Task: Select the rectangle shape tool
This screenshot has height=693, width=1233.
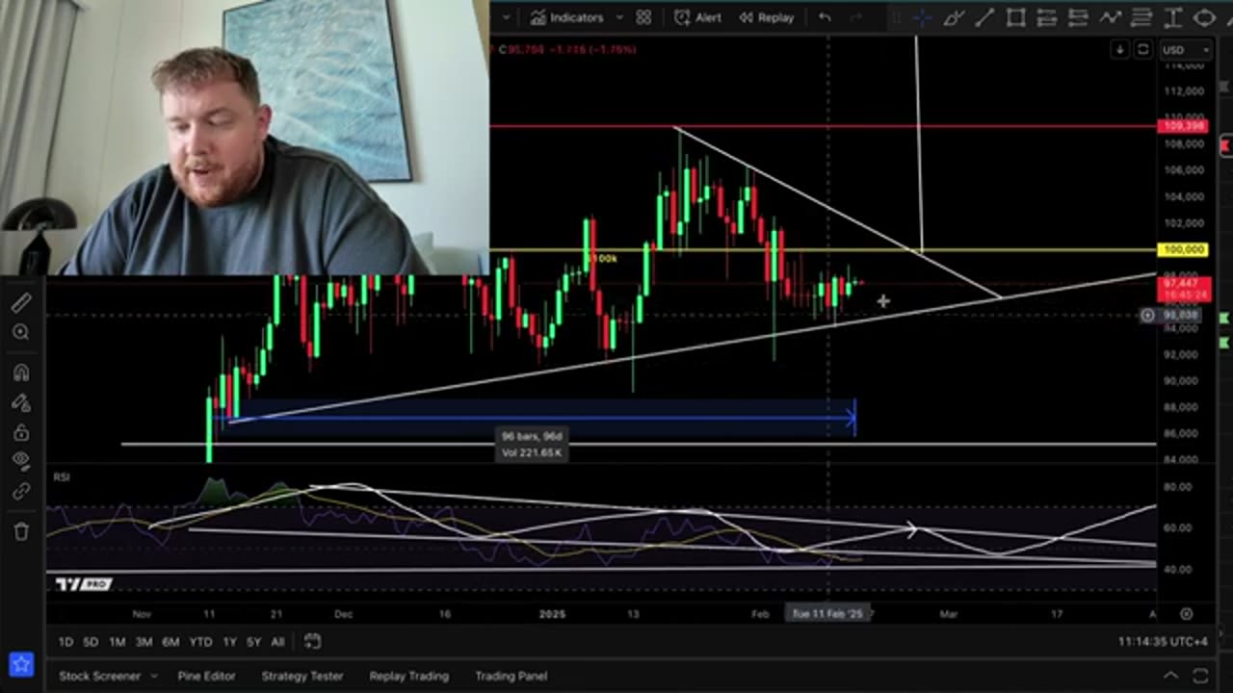Action: (1015, 17)
